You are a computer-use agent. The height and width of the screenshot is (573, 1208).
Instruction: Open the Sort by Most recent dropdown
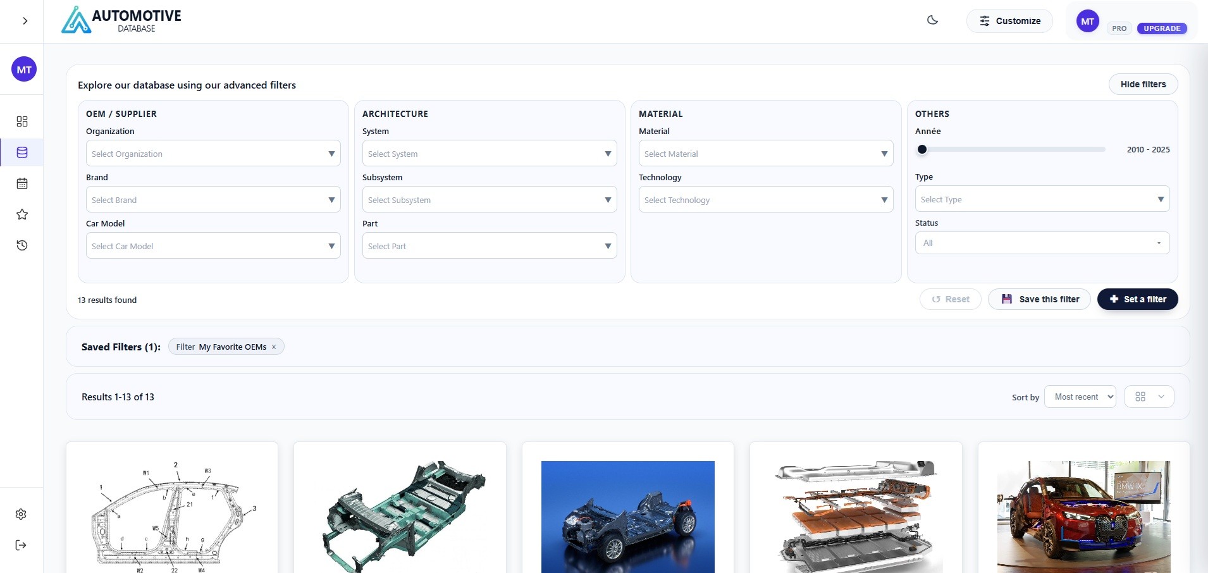pyautogui.click(x=1080, y=397)
